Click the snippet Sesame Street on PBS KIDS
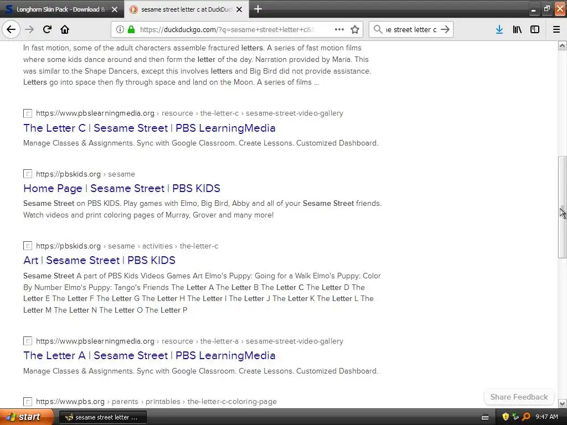This screenshot has width=567, height=425. coord(203,209)
